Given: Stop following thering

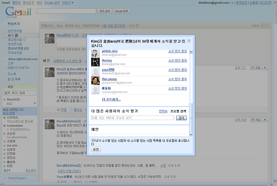Looking at the screenshot, I should click(177, 61).
